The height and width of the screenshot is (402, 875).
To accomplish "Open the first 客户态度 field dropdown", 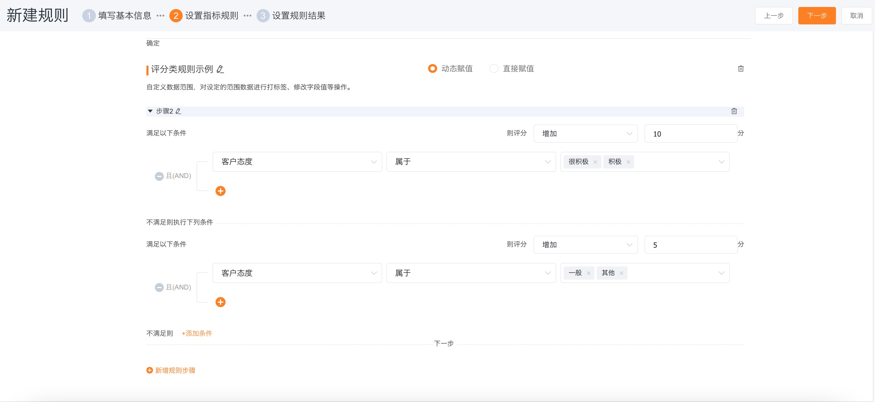I will [x=297, y=162].
